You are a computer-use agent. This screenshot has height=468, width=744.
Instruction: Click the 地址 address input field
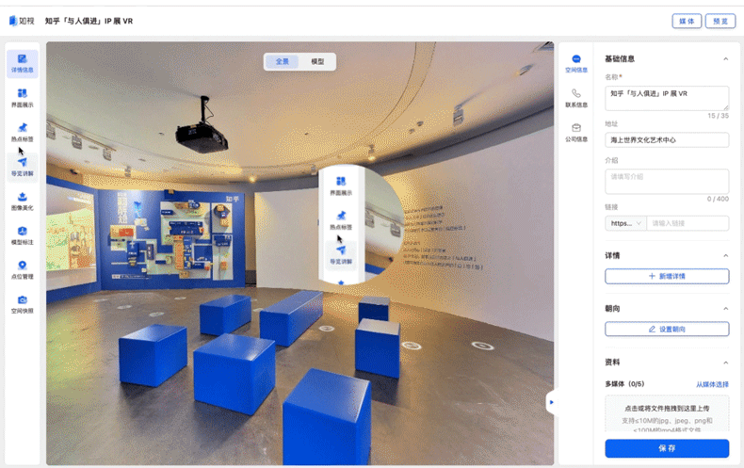[x=667, y=140]
